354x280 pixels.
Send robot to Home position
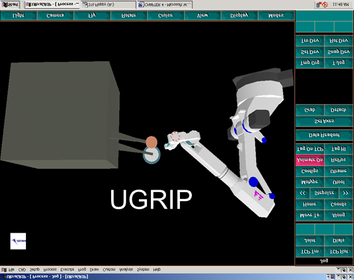(x=310, y=204)
